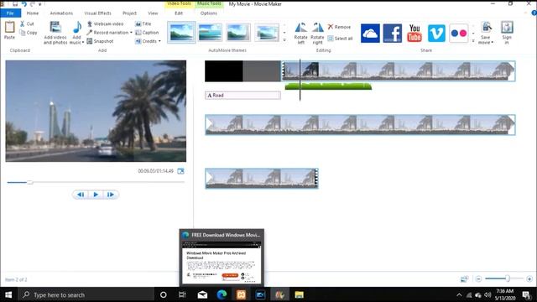The width and height of the screenshot is (537, 302).
Task: Open the Visual Effects tab
Action: (97, 13)
